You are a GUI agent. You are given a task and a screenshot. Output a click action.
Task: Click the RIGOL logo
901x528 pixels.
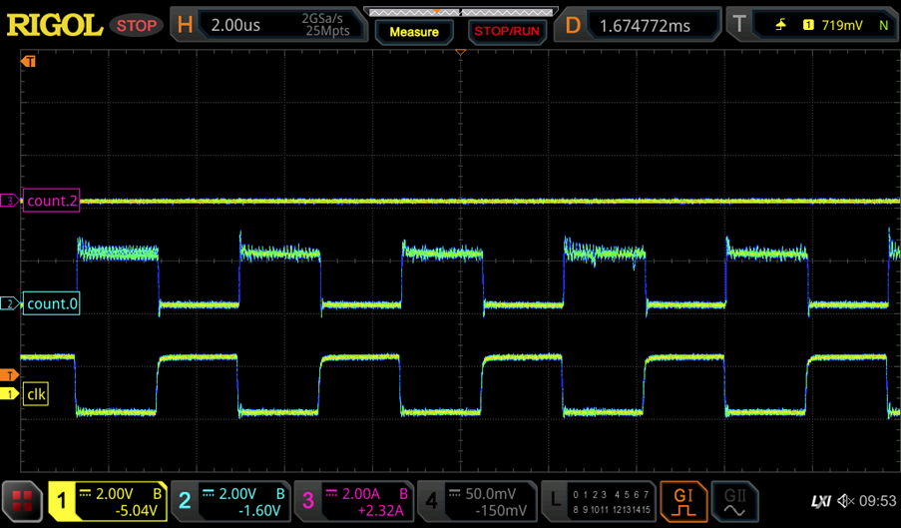tap(54, 25)
